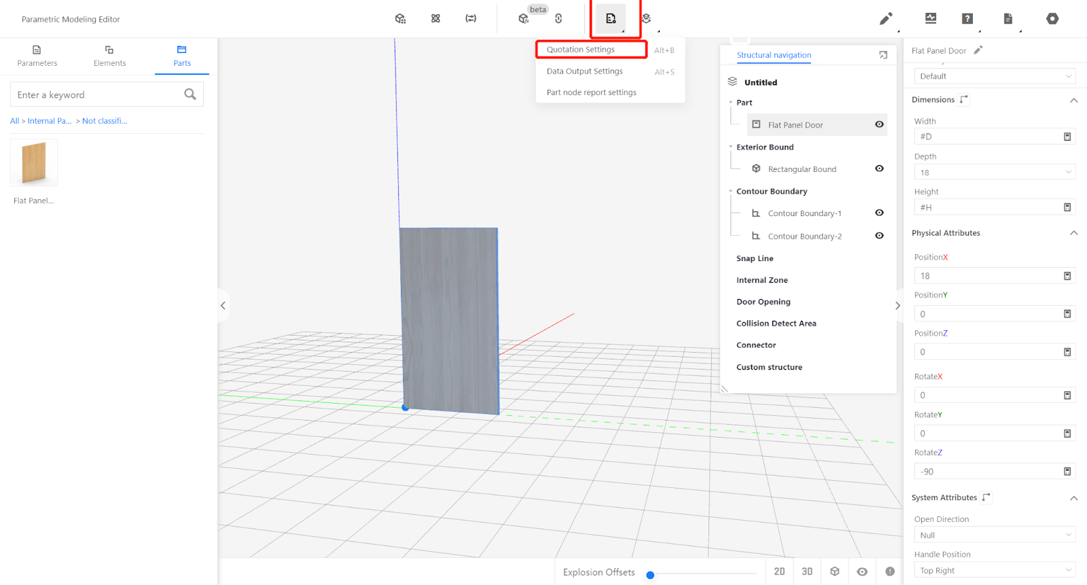
Task: Click the Internal Pa... breadcrumb link
Action: coord(50,121)
